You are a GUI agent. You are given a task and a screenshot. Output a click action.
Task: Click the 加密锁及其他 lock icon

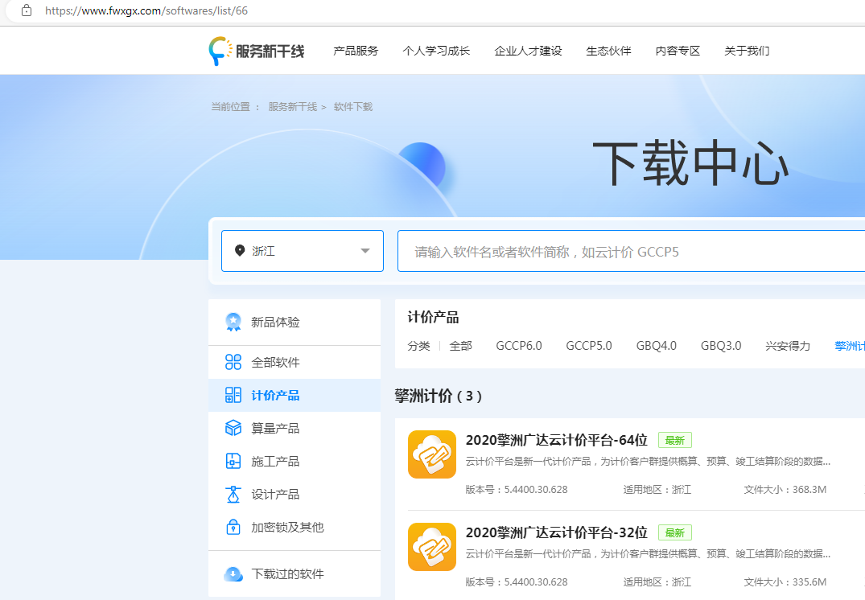tap(233, 527)
